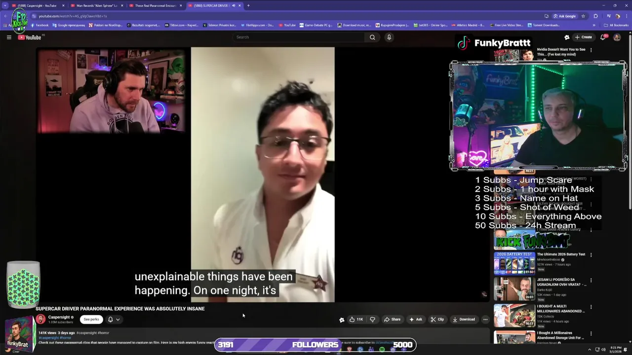Open the FileHippo.com bookmark
This screenshot has width=632, height=355.
[x=257, y=25]
